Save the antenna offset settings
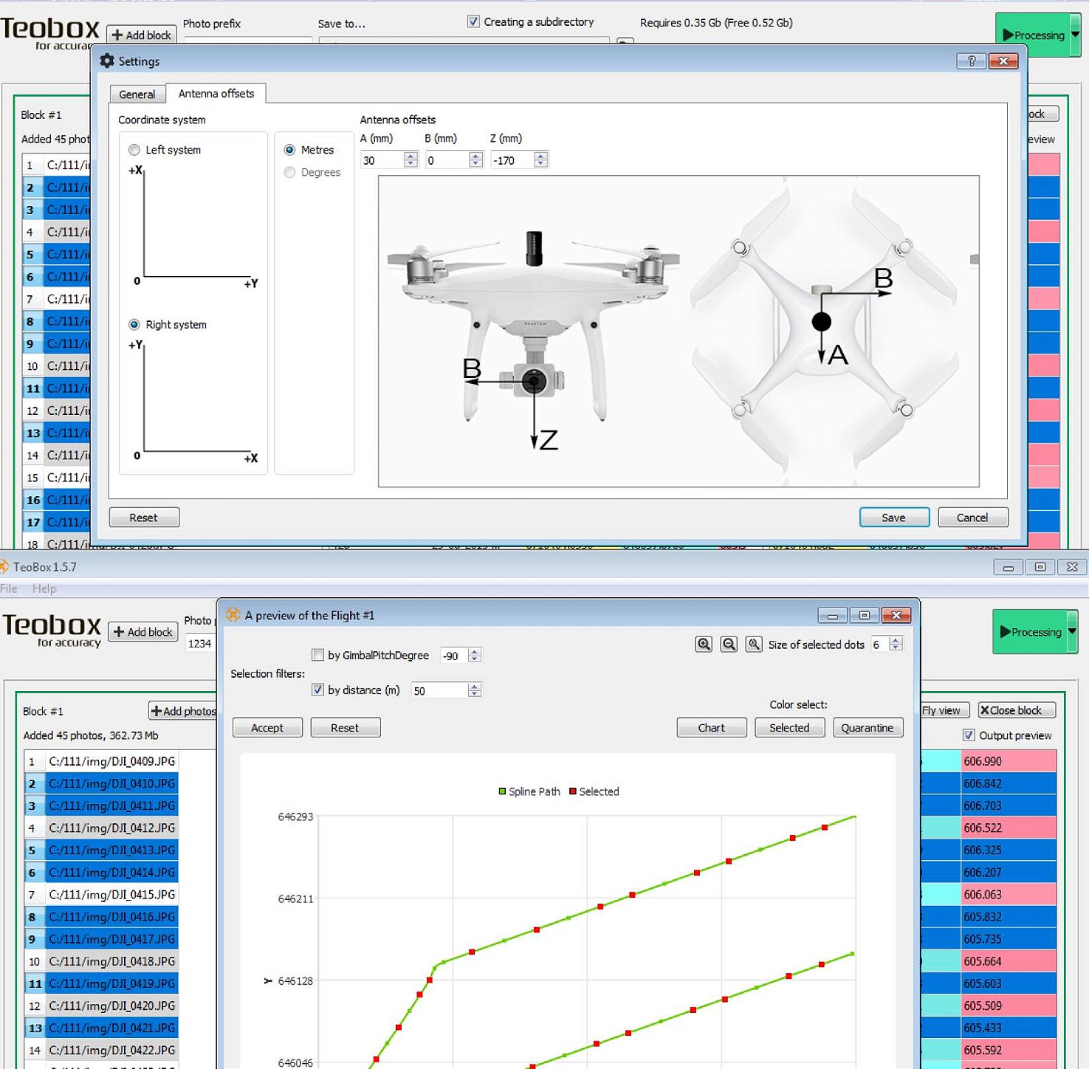Screen dimensions: 1089x1069 click(893, 518)
